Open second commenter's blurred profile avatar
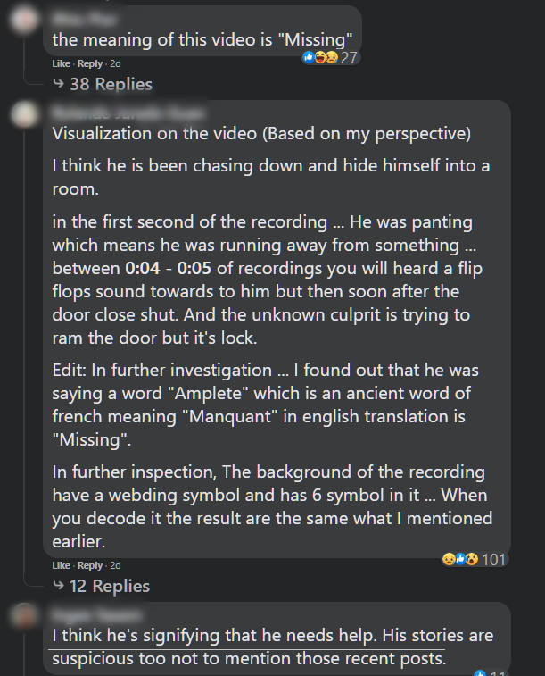 [x=24, y=113]
